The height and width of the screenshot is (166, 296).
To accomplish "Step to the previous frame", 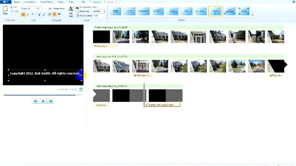I will point(36,101).
